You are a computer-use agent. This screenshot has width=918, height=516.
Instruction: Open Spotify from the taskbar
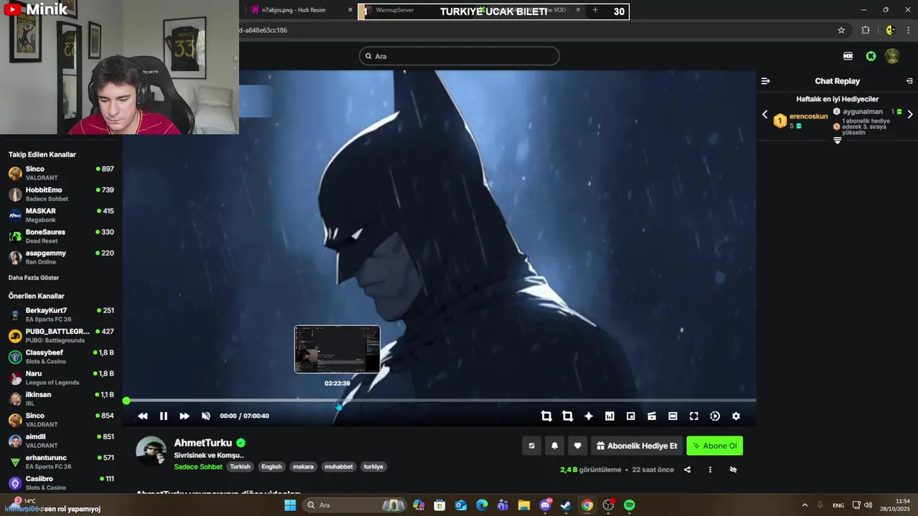[629, 505]
